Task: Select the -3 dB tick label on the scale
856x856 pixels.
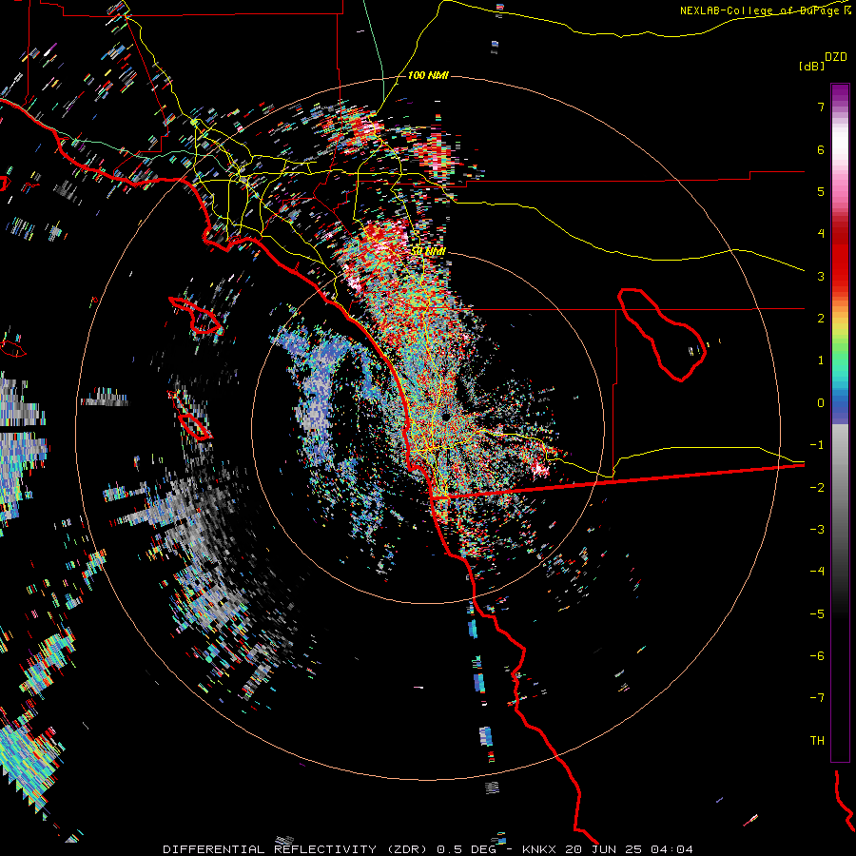Action: point(817,530)
